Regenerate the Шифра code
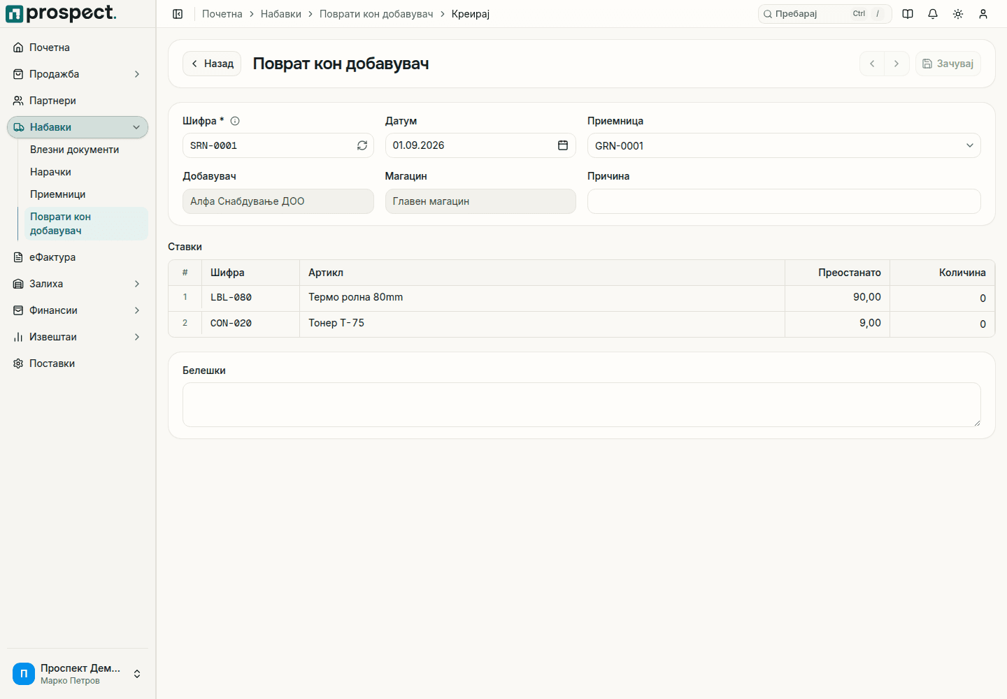This screenshot has width=1007, height=699. (362, 145)
